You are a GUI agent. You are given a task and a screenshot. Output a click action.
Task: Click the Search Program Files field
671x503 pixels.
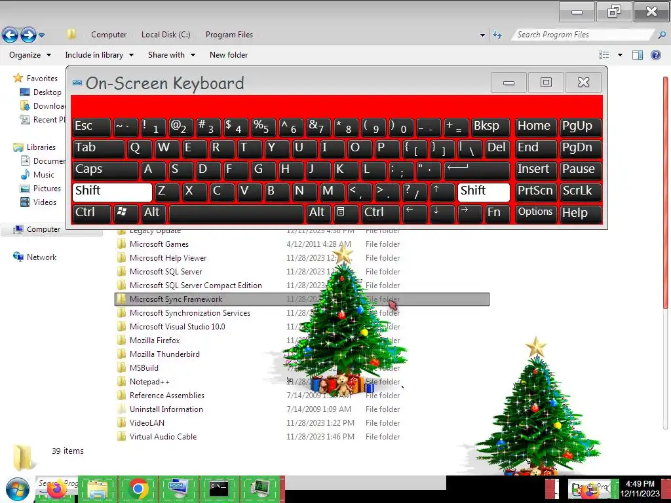click(583, 35)
